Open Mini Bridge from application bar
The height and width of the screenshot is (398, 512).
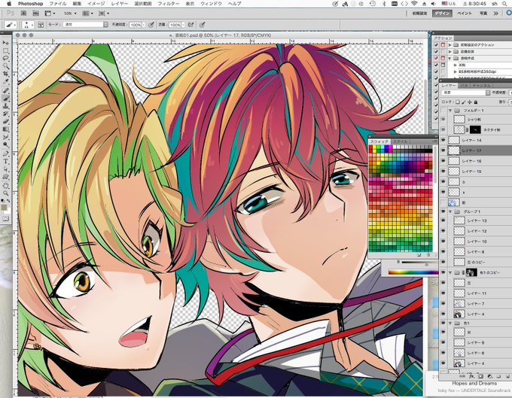tap(35, 14)
